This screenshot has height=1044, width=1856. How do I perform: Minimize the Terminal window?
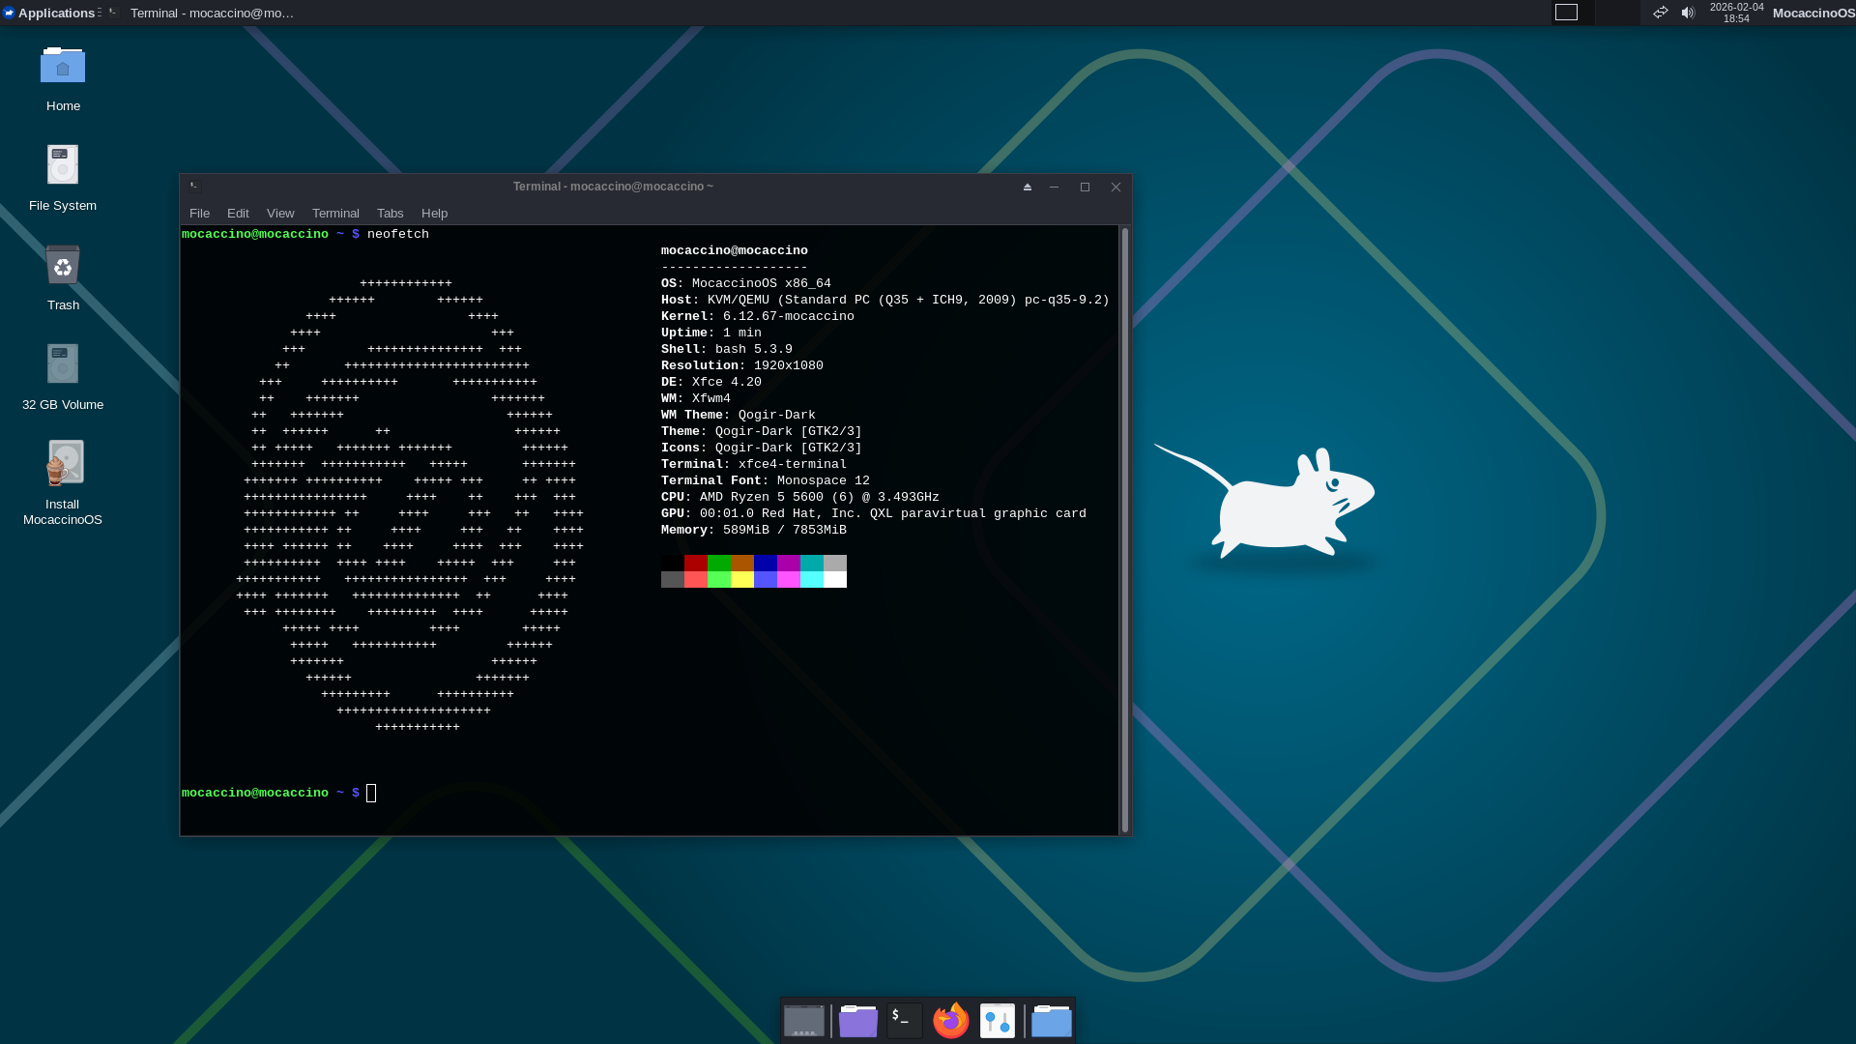tap(1055, 187)
